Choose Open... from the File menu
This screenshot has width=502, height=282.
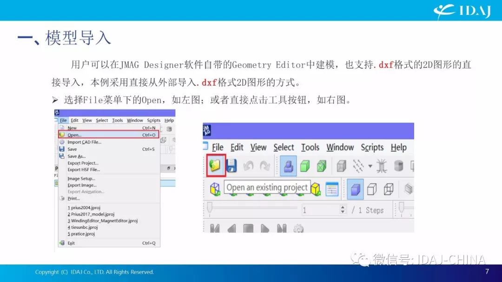pyautogui.click(x=109, y=135)
